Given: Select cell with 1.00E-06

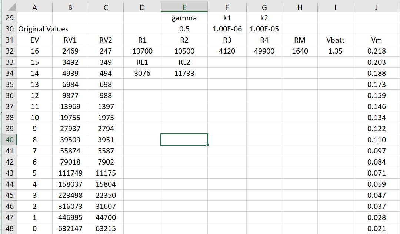Looking at the screenshot, I should (227, 29).
